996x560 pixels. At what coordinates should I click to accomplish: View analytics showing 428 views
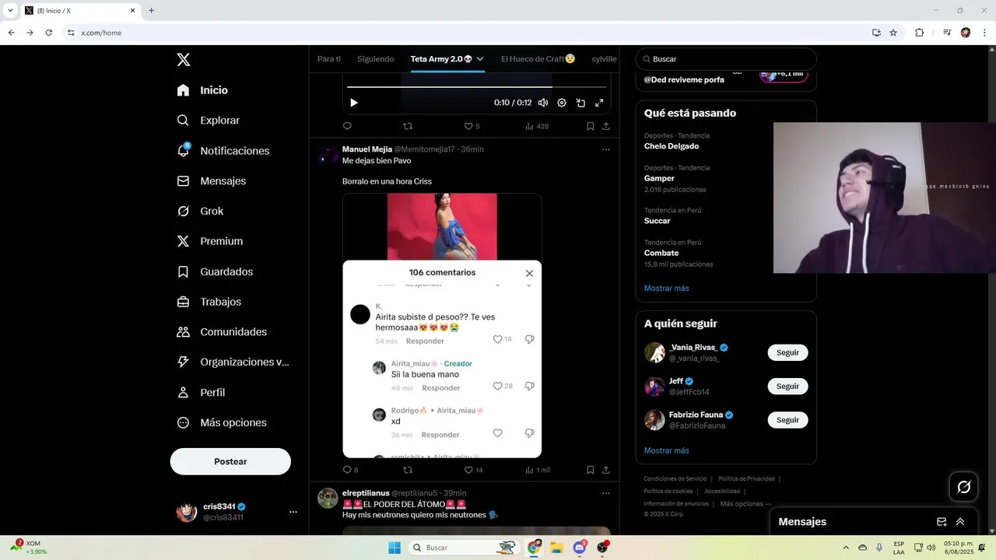pos(537,126)
